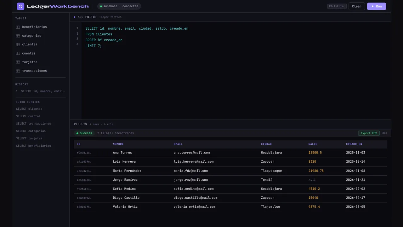
Task: Run quick query SELECT cuentas
Action: click(28, 116)
